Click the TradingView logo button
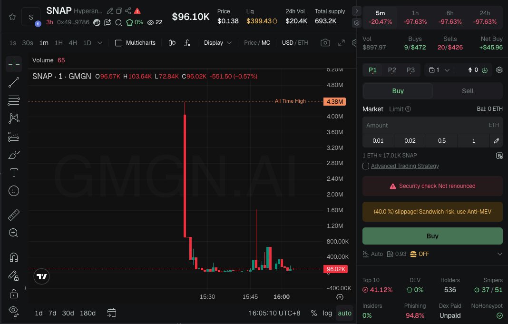This screenshot has width=508, height=324. (x=41, y=277)
